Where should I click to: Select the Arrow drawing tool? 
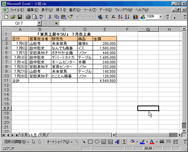tap(84, 142)
